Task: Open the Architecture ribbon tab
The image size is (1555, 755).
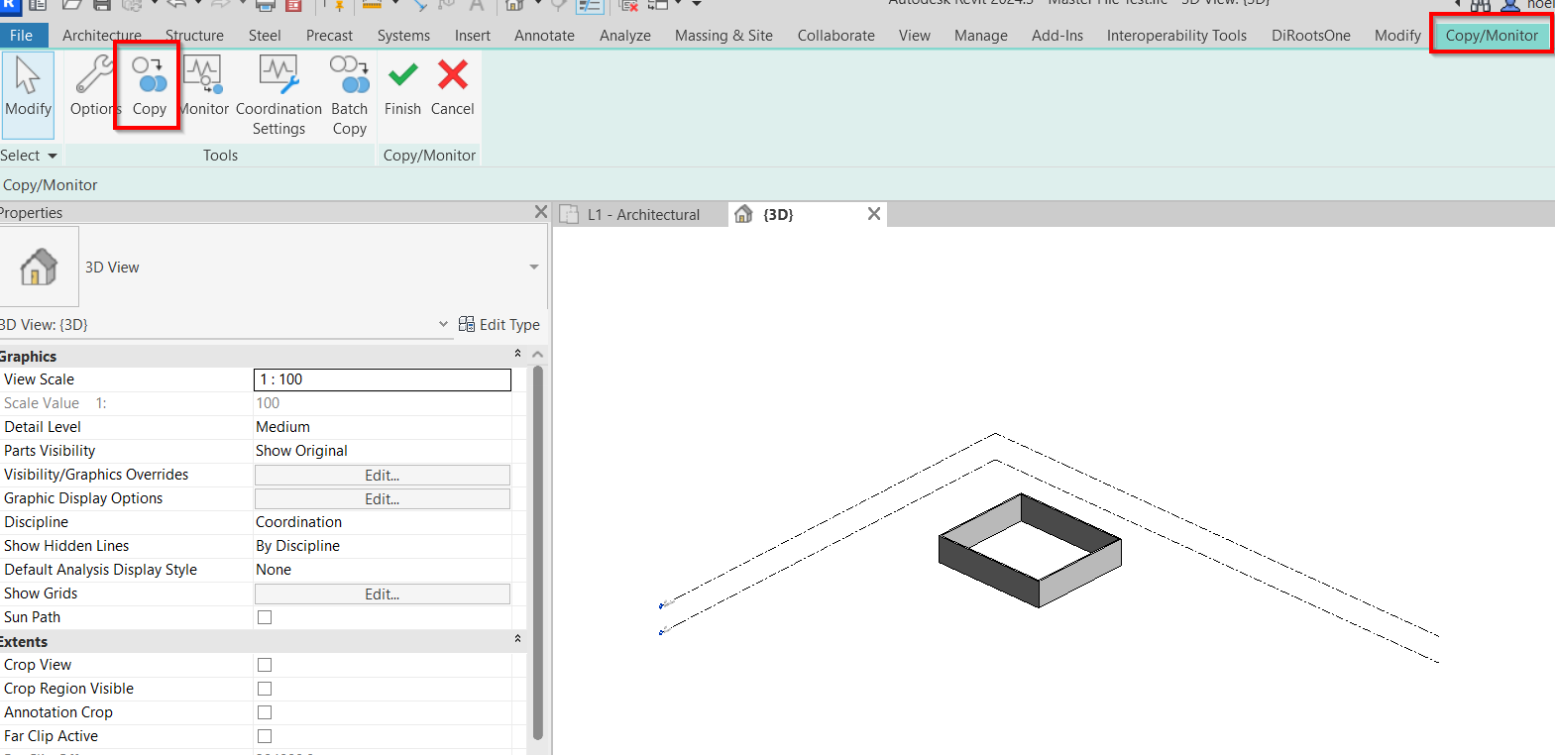Action: [101, 36]
